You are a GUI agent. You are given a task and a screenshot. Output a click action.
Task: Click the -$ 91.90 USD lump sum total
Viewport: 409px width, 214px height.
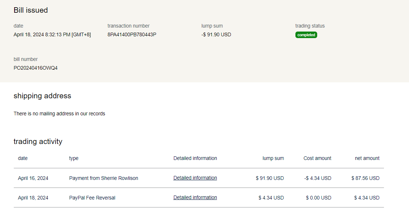tap(216, 34)
